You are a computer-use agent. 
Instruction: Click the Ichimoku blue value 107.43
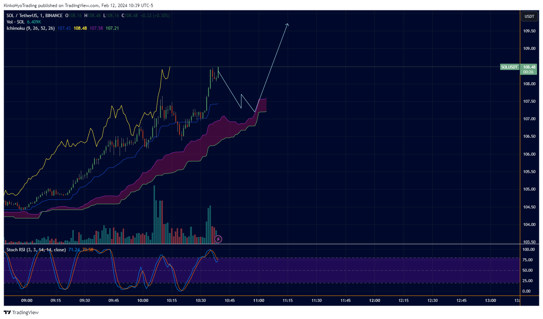click(x=64, y=28)
